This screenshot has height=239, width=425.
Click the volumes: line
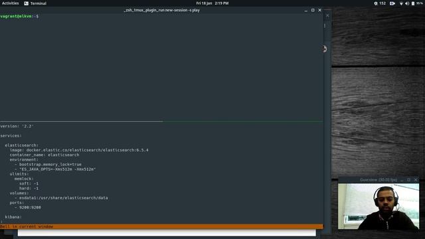[x=19, y=193]
